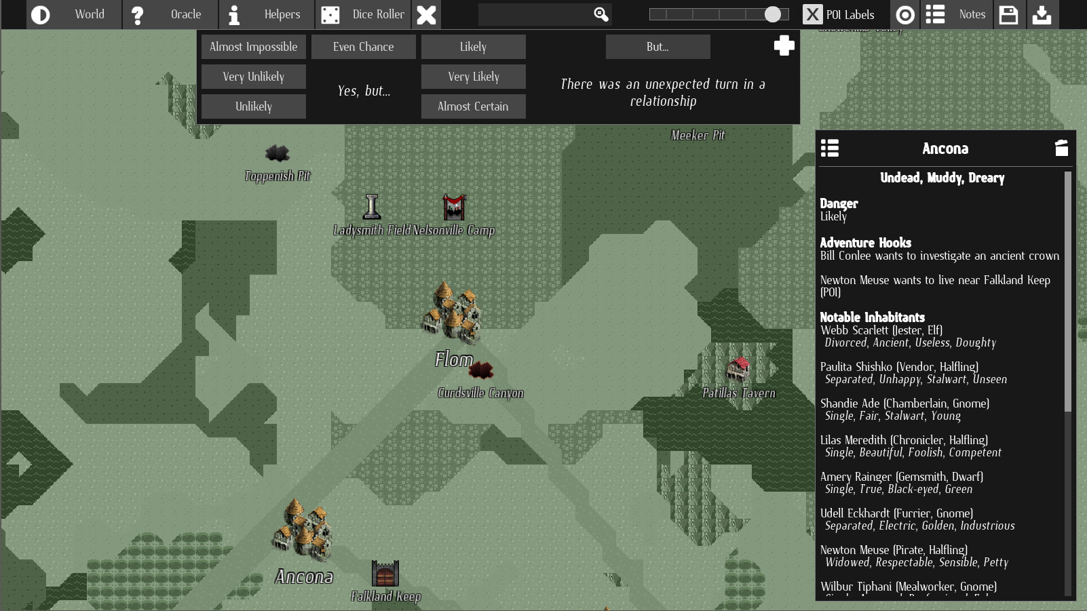Delete Ancona using the trash icon
The height and width of the screenshot is (611, 1087).
tap(1062, 148)
